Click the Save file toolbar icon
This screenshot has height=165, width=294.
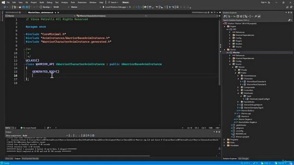(x=23, y=7)
